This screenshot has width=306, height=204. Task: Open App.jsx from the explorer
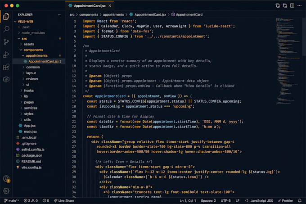click(39, 126)
